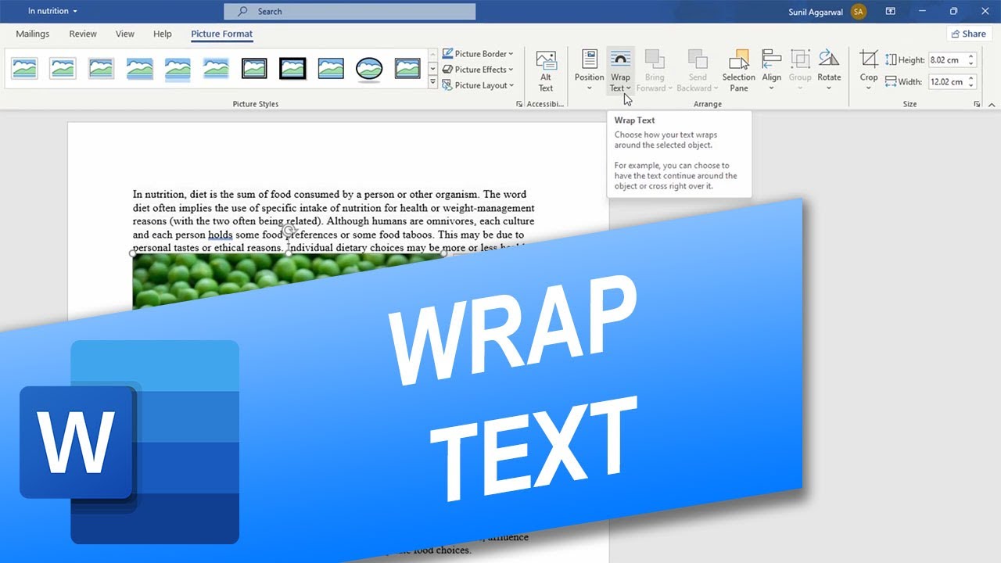This screenshot has height=563, width=1001.
Task: Increase the picture height with stepper
Action: 971,56
